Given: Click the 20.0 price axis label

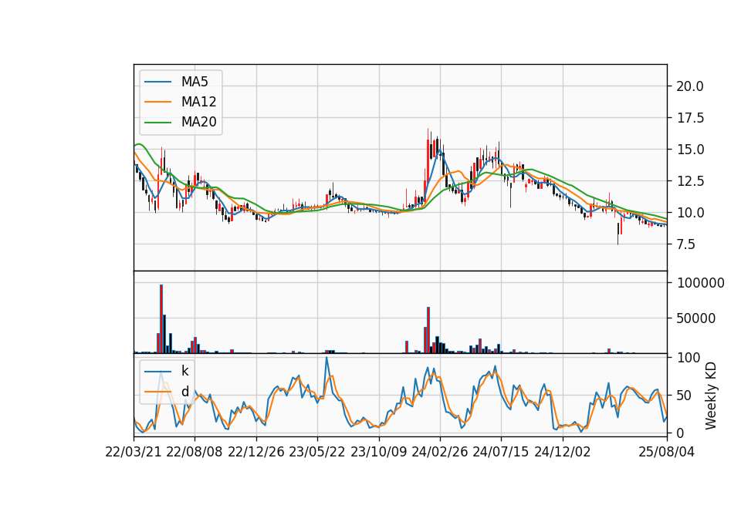Looking at the screenshot, I should (x=690, y=86).
